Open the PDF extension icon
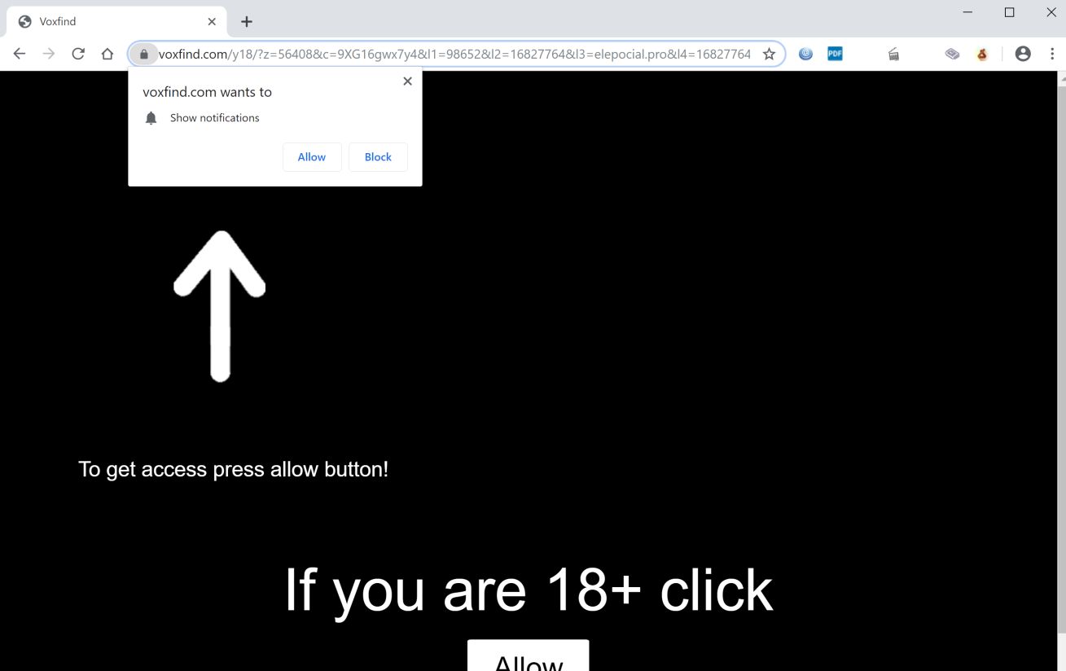The image size is (1066, 671). click(835, 54)
